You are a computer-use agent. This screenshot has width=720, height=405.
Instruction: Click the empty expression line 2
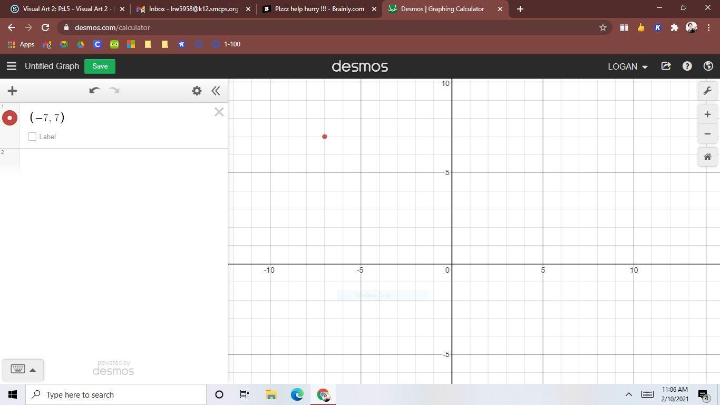click(x=121, y=161)
